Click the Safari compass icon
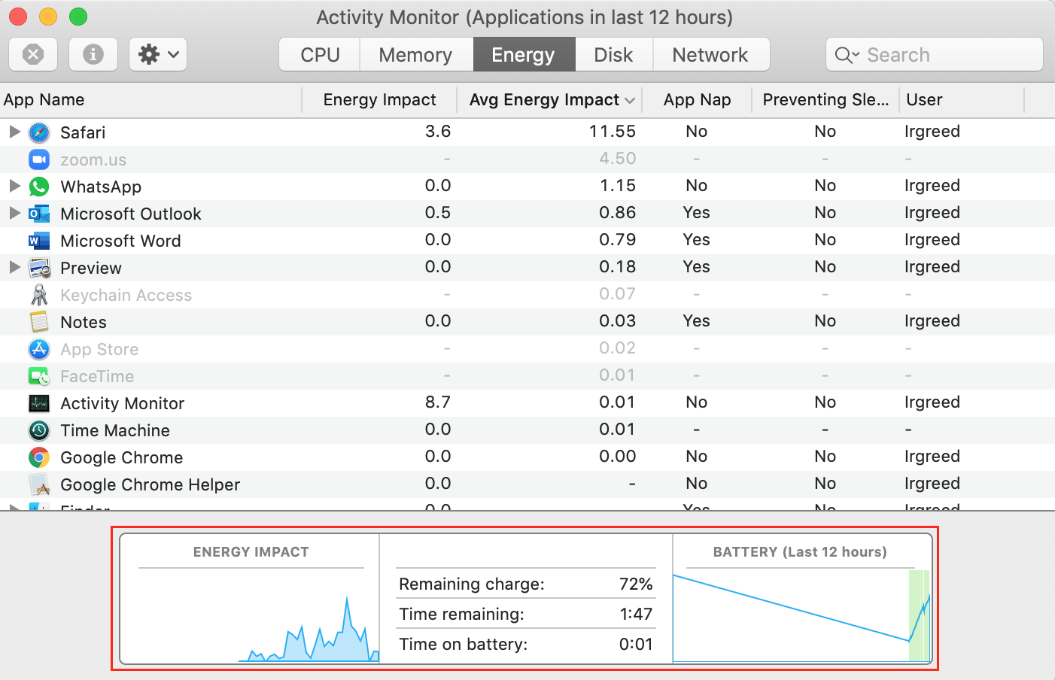 pos(39,132)
